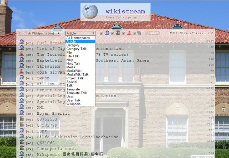This screenshot has height=158, width=229.
Task: Select Category Talk namespace option
Action: tap(80, 49)
